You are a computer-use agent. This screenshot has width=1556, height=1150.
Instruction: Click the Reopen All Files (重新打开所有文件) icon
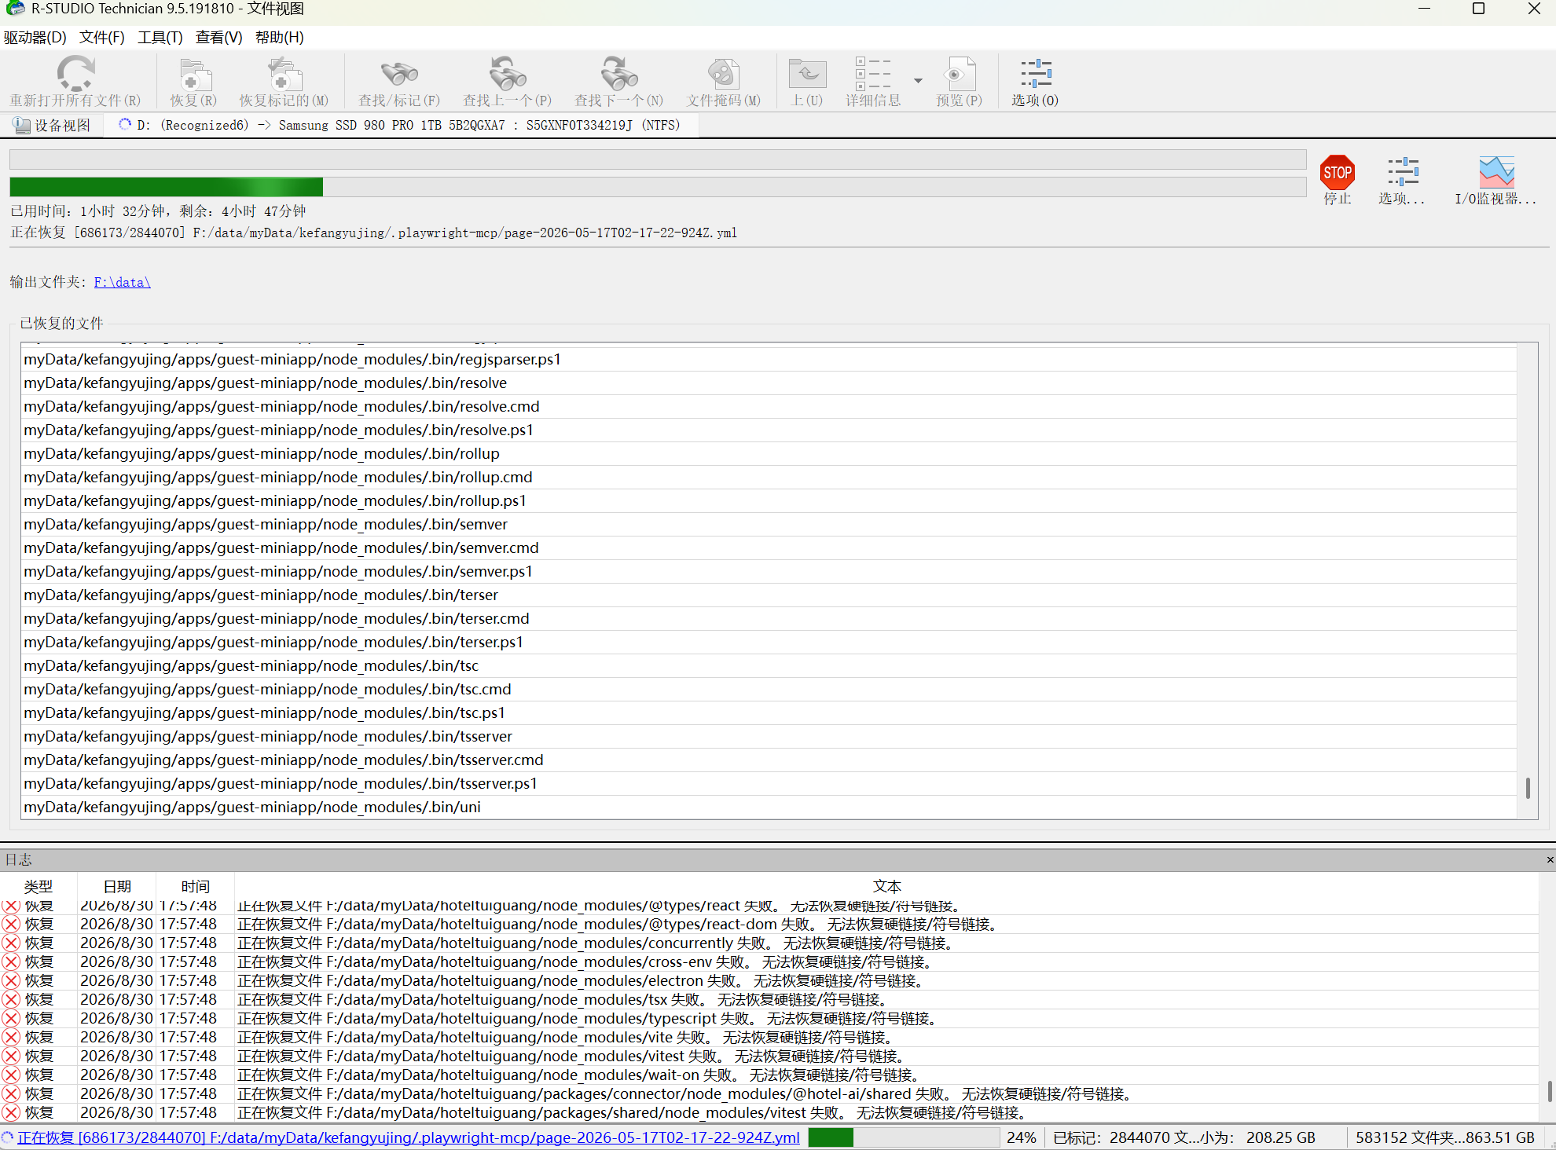[75, 74]
